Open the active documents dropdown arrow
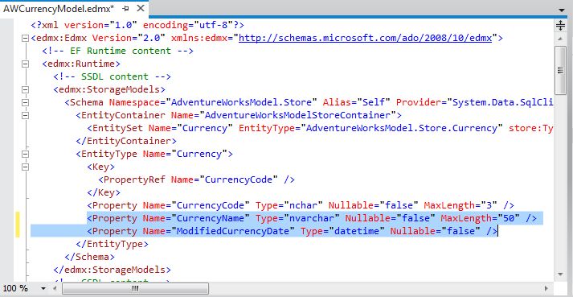Screen dimensions: 573x297 click(562, 10)
